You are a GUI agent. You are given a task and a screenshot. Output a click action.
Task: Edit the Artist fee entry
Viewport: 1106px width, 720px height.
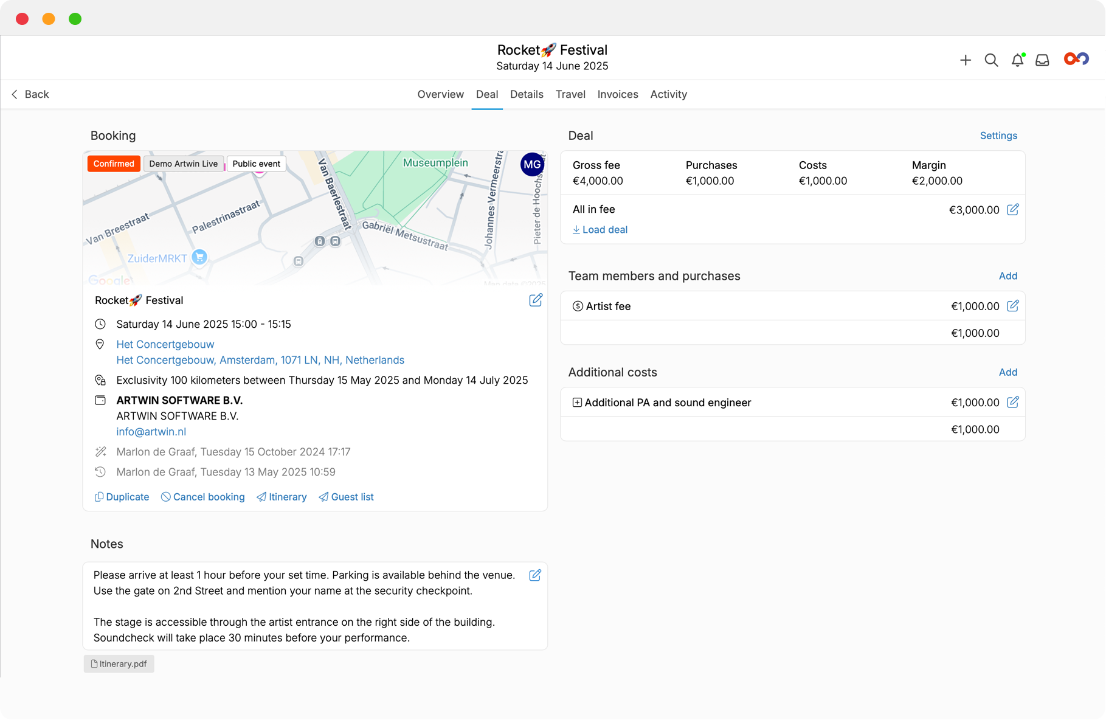[x=1012, y=306]
